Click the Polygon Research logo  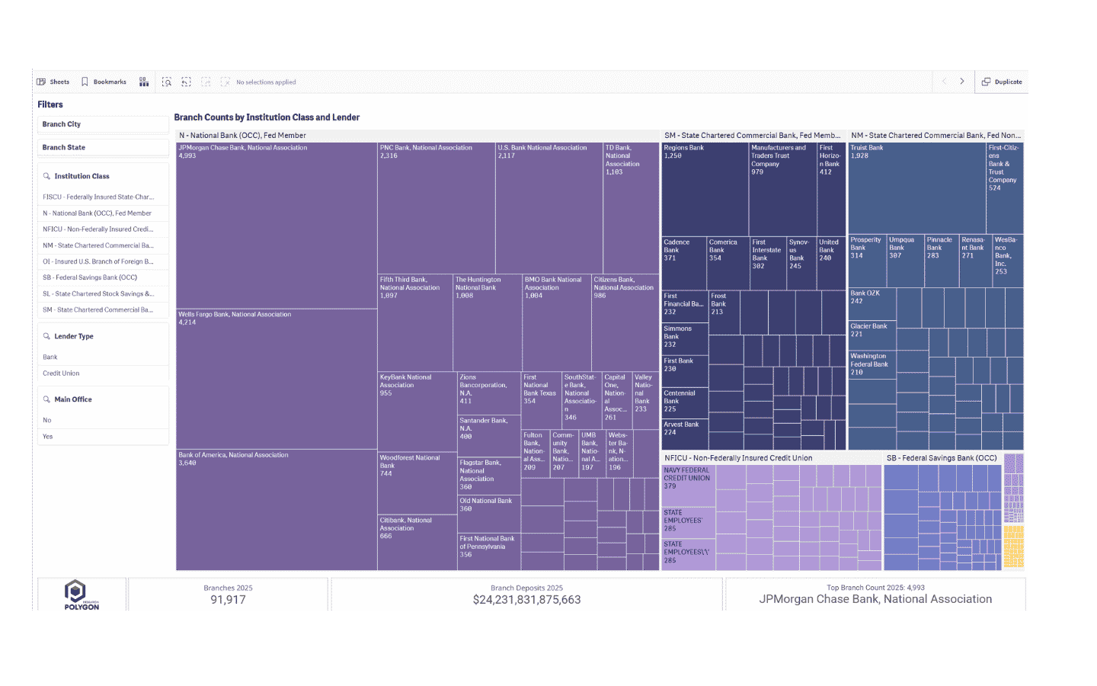(82, 595)
